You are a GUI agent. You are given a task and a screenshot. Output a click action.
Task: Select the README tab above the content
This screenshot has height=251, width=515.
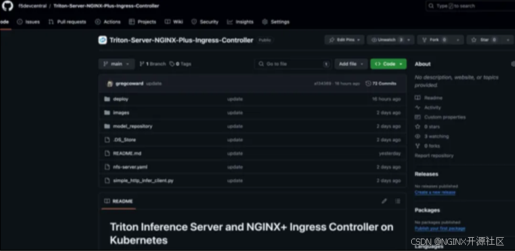pos(118,201)
